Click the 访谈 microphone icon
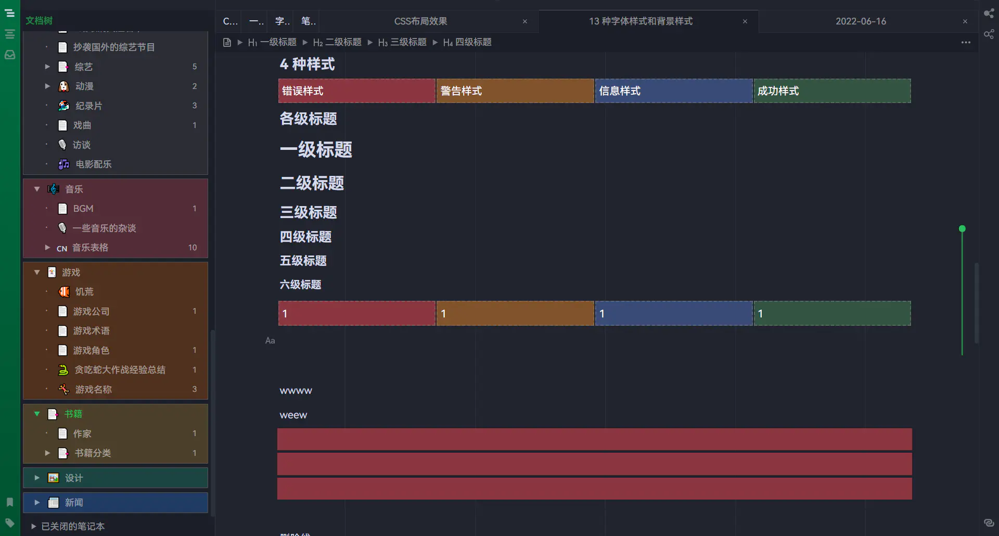 [62, 145]
